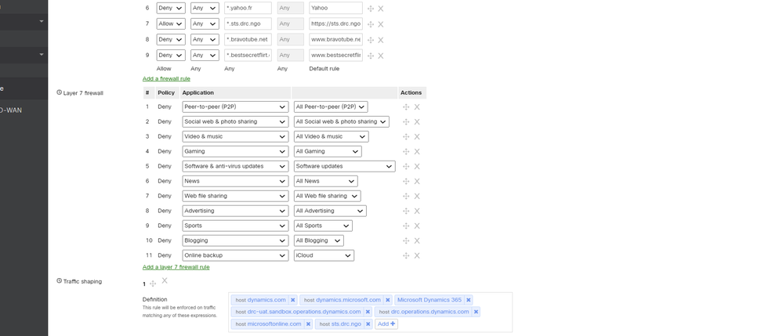The height and width of the screenshot is (336, 783).
Task: Click the *.bravotube.net destination field
Action: [x=248, y=39]
